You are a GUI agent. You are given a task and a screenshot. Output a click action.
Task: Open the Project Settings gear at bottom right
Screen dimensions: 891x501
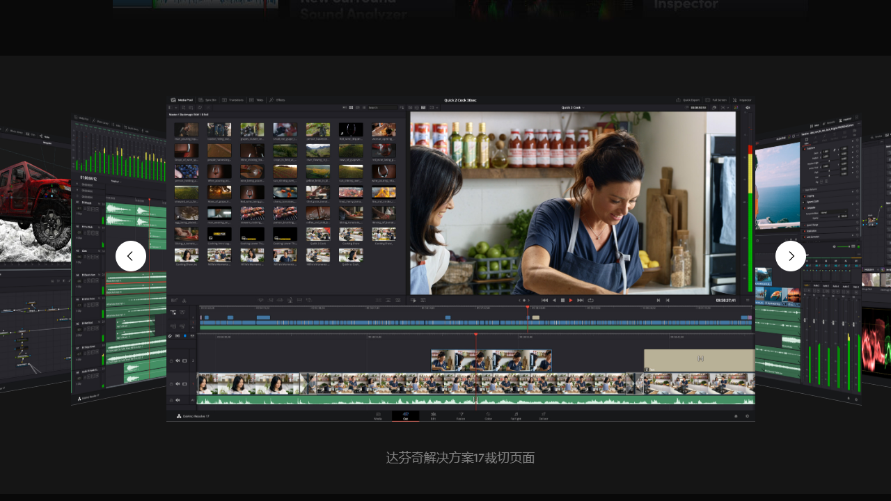pos(747,415)
